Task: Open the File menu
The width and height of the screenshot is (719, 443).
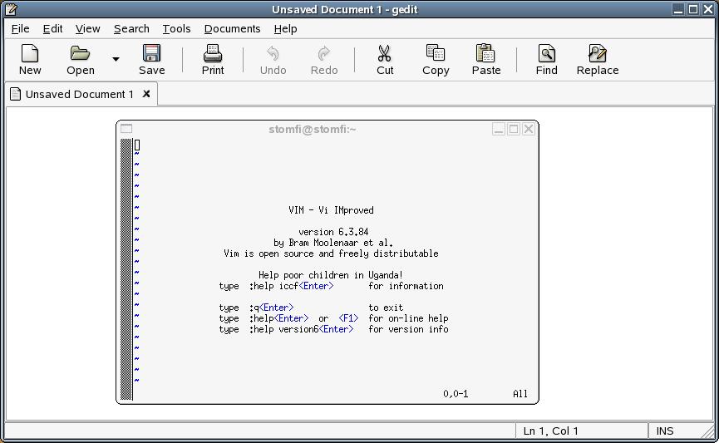Action: click(x=21, y=28)
